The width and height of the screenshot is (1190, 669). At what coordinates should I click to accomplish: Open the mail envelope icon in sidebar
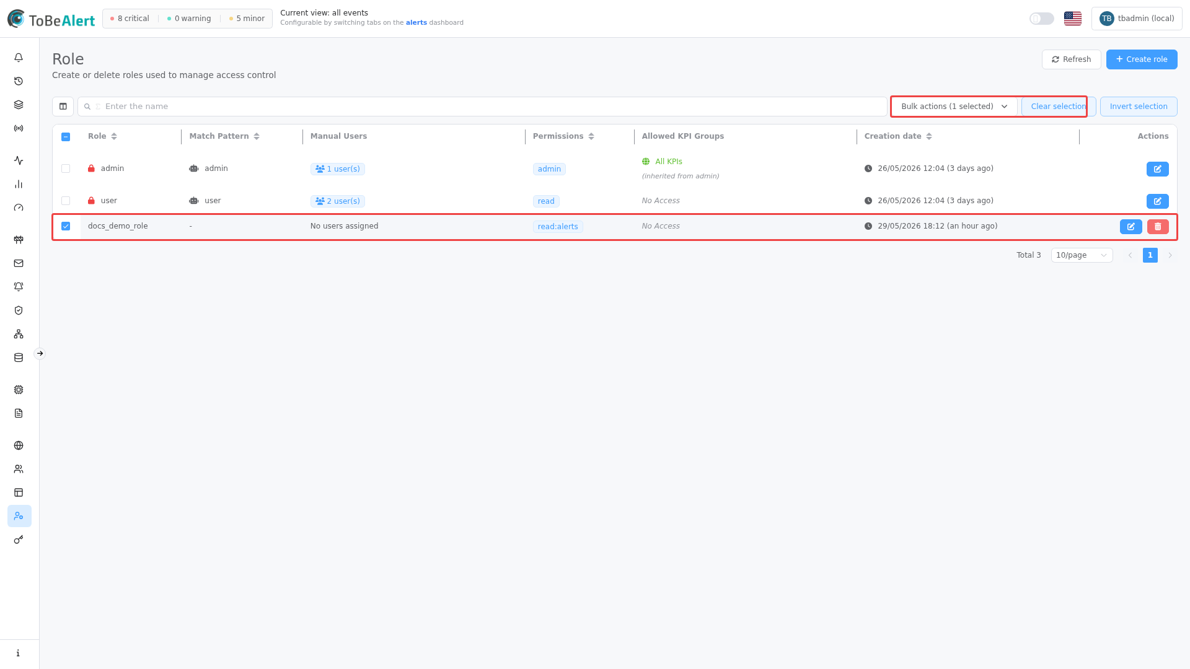click(x=19, y=263)
